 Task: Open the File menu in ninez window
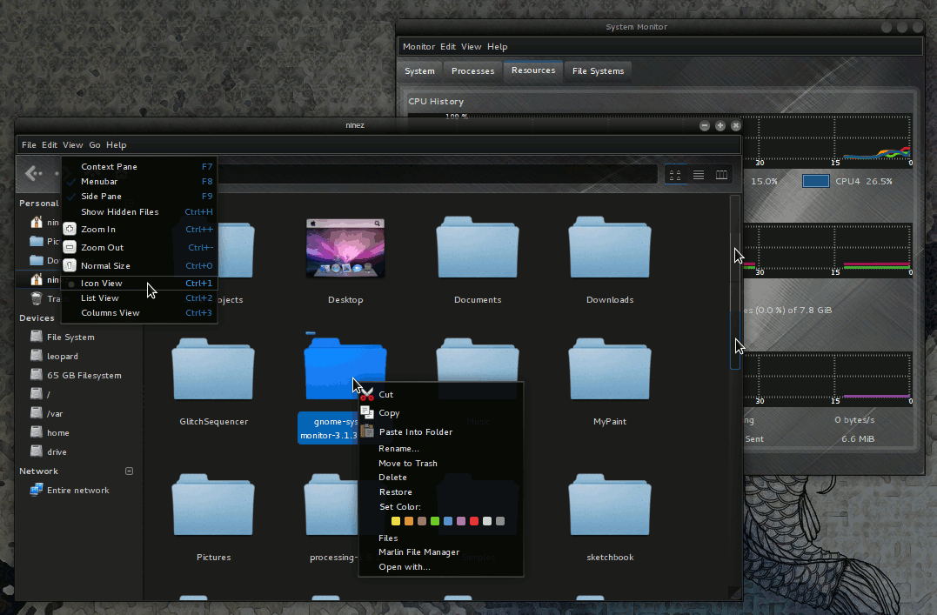click(29, 144)
